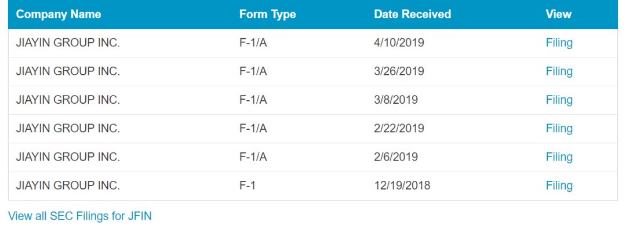Screen dimensions: 626x226
Task: Select the 4/10/2019 date cell
Action: [399, 43]
